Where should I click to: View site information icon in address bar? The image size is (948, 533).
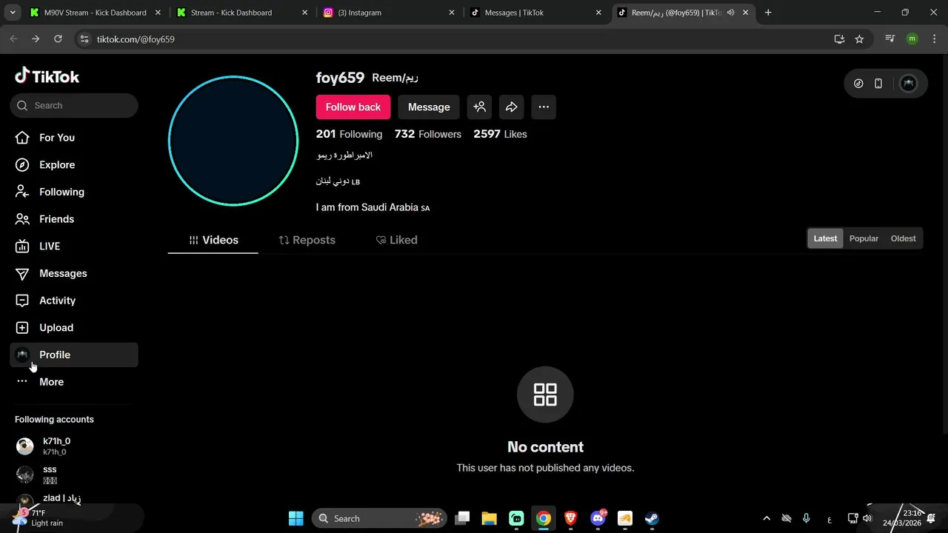[x=84, y=39]
